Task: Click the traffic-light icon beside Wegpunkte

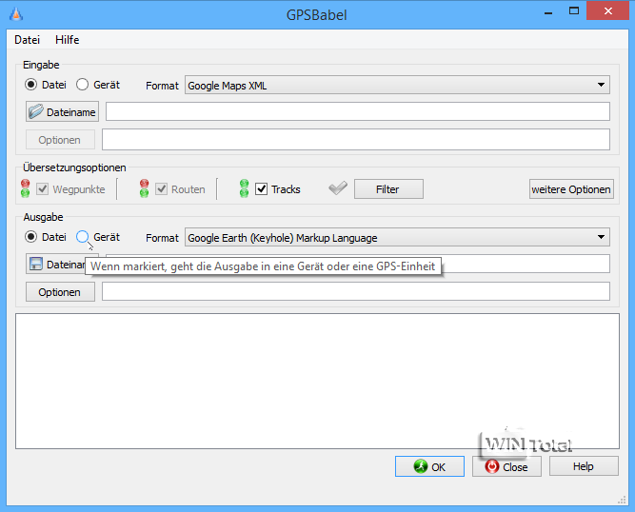Action: 25,188
